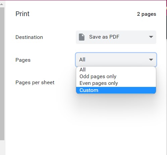The image size is (167, 155).
Task: Click the Print dialog heading
Action: coord(22,14)
